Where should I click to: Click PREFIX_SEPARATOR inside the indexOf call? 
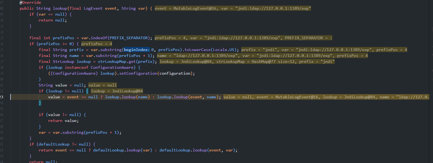click(x=129, y=38)
